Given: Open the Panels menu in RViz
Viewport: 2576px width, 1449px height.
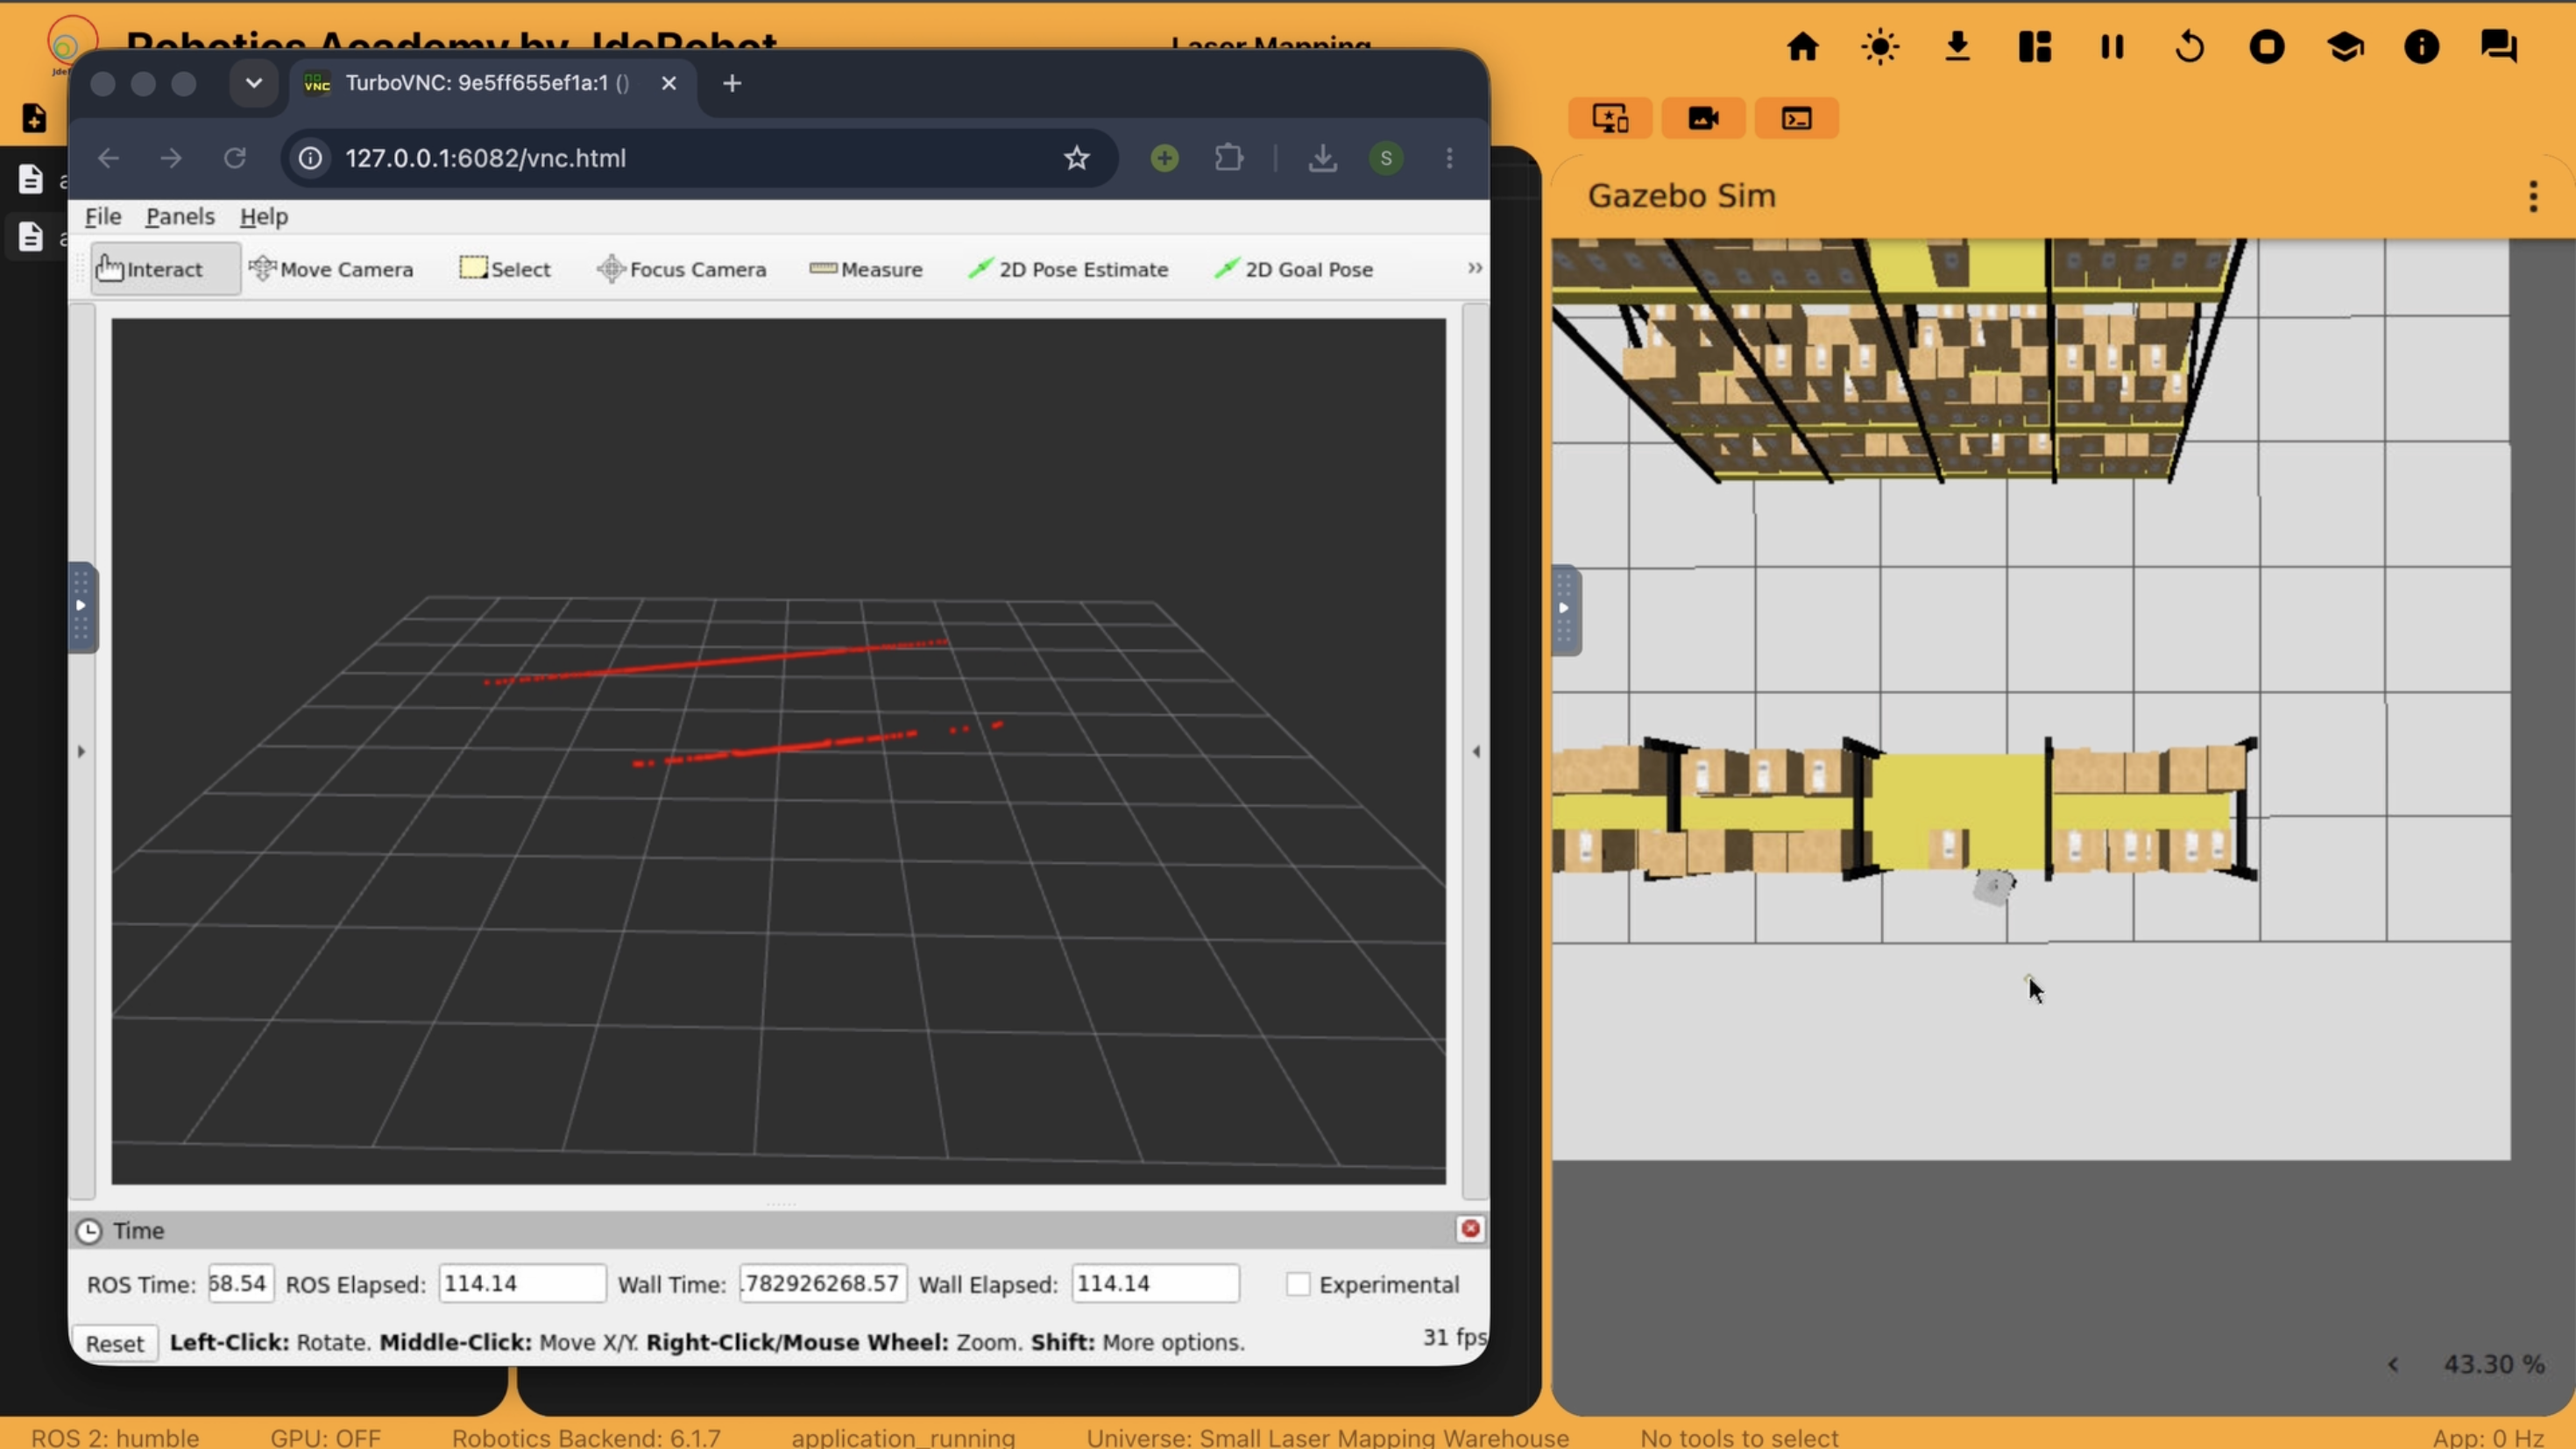Looking at the screenshot, I should coord(180,216).
